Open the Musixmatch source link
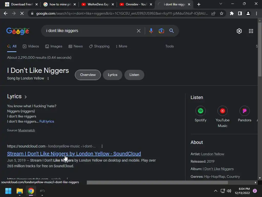 27,130
